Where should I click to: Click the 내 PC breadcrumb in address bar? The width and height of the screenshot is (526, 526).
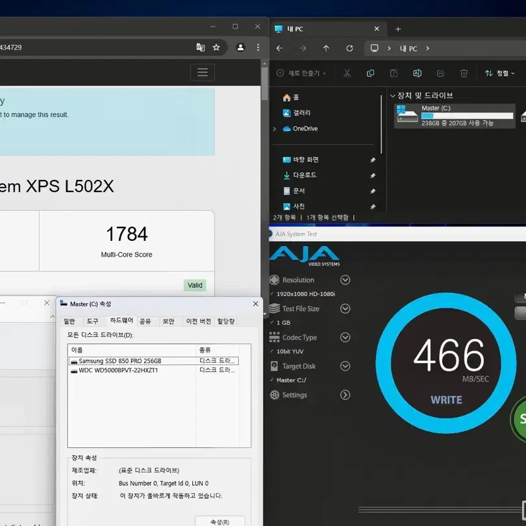coord(408,49)
